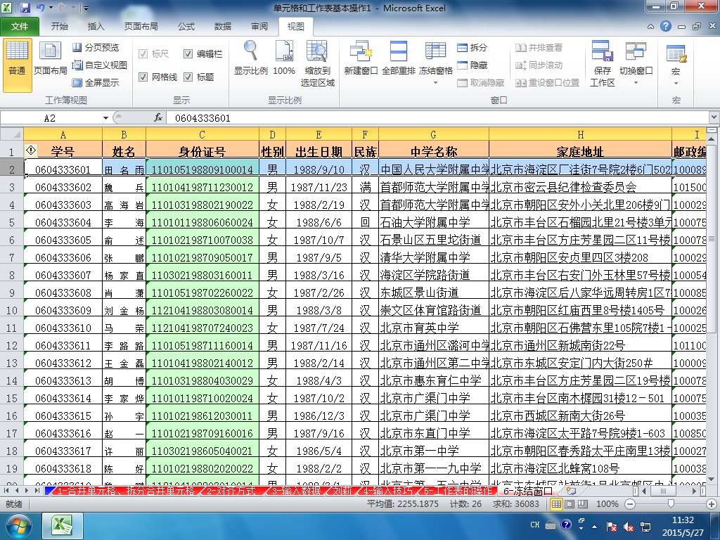This screenshot has width=720, height=540.
Task: Set zoom with the 100% icon
Action: coord(284,51)
